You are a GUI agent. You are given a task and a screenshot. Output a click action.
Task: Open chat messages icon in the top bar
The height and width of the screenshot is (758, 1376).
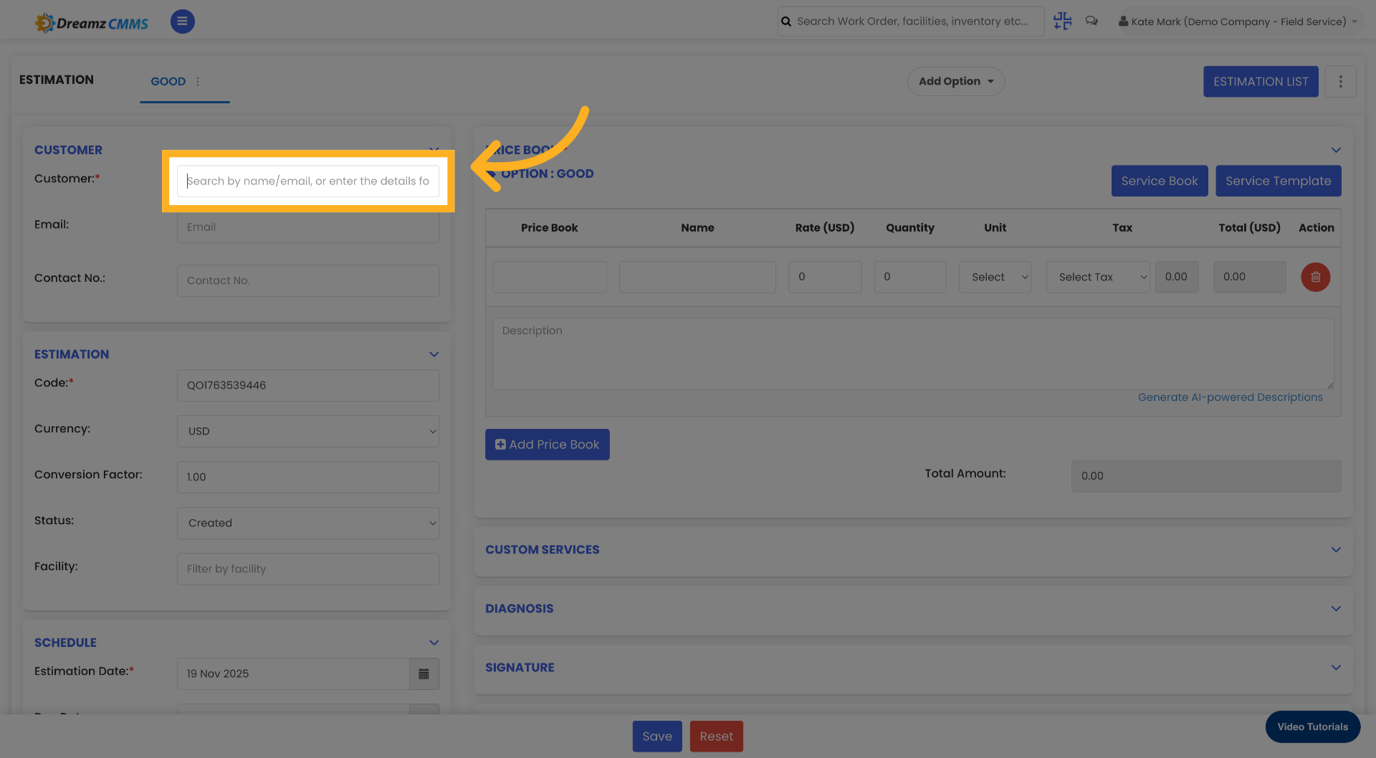pos(1091,21)
